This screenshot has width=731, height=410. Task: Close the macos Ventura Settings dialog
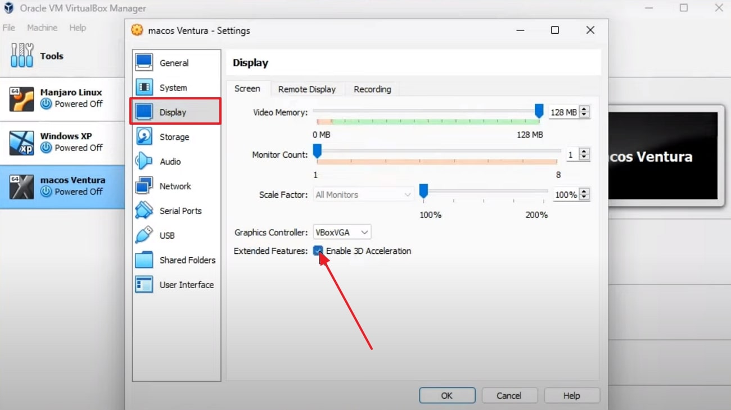[x=590, y=30]
